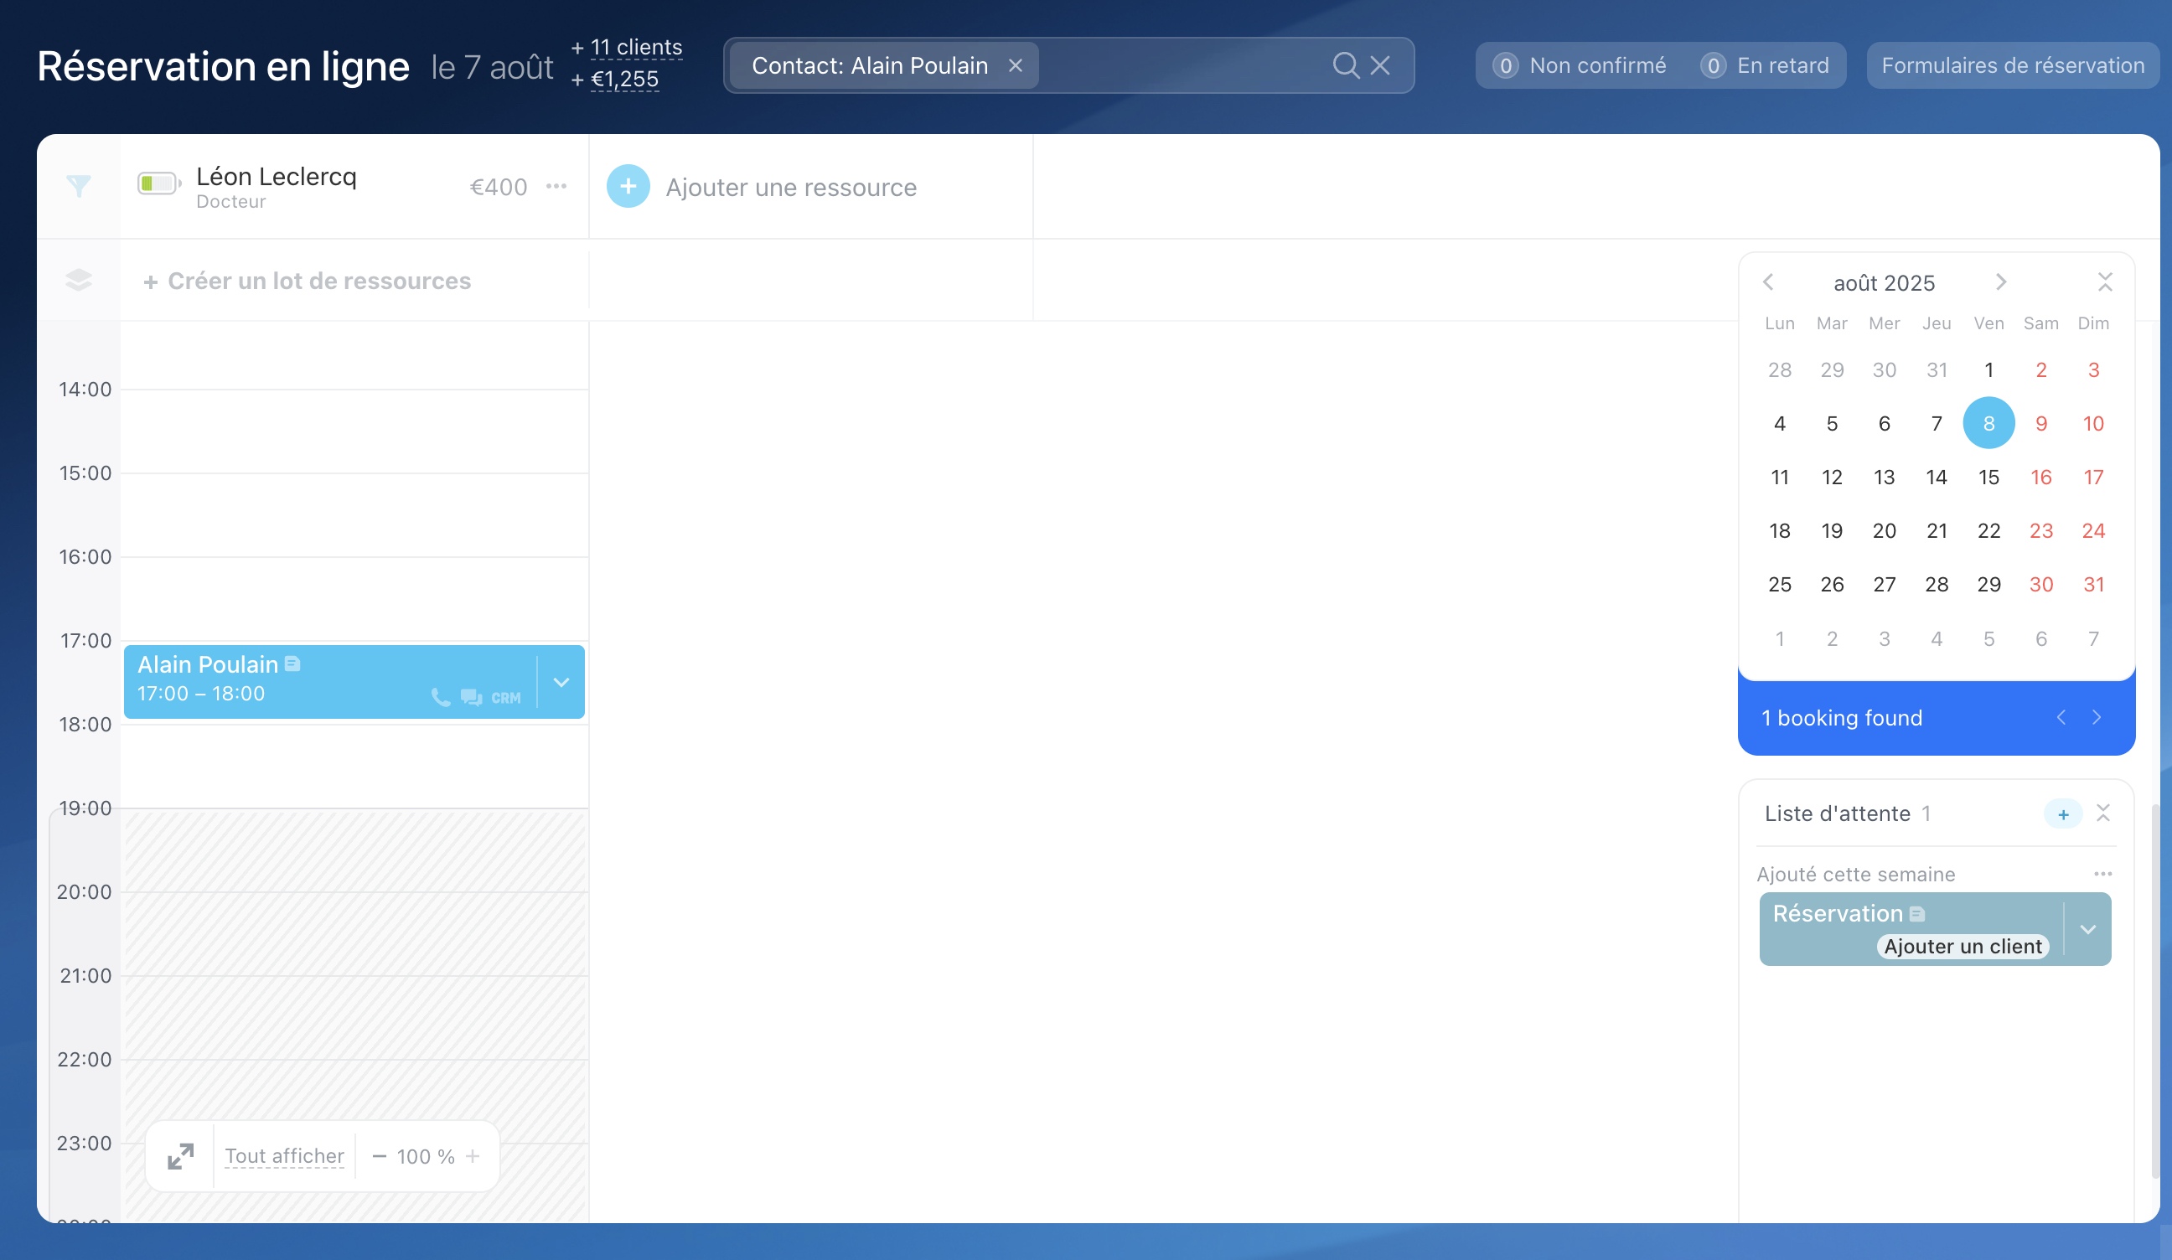Click the phone icon on Alain Poulain booking
This screenshot has width=2172, height=1260.
coord(441,697)
